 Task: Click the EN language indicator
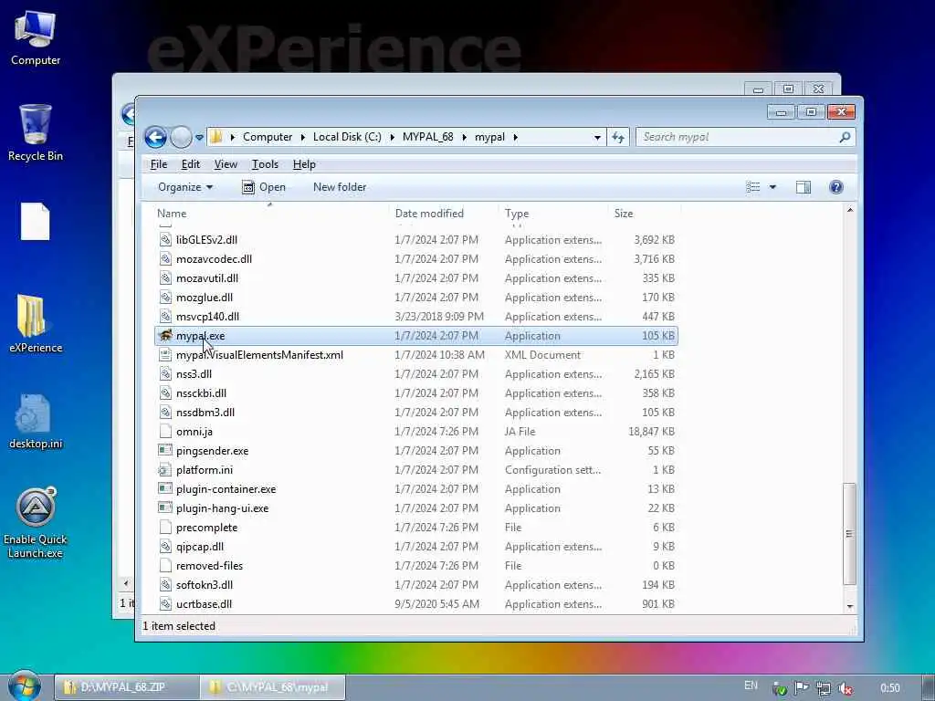751,685
